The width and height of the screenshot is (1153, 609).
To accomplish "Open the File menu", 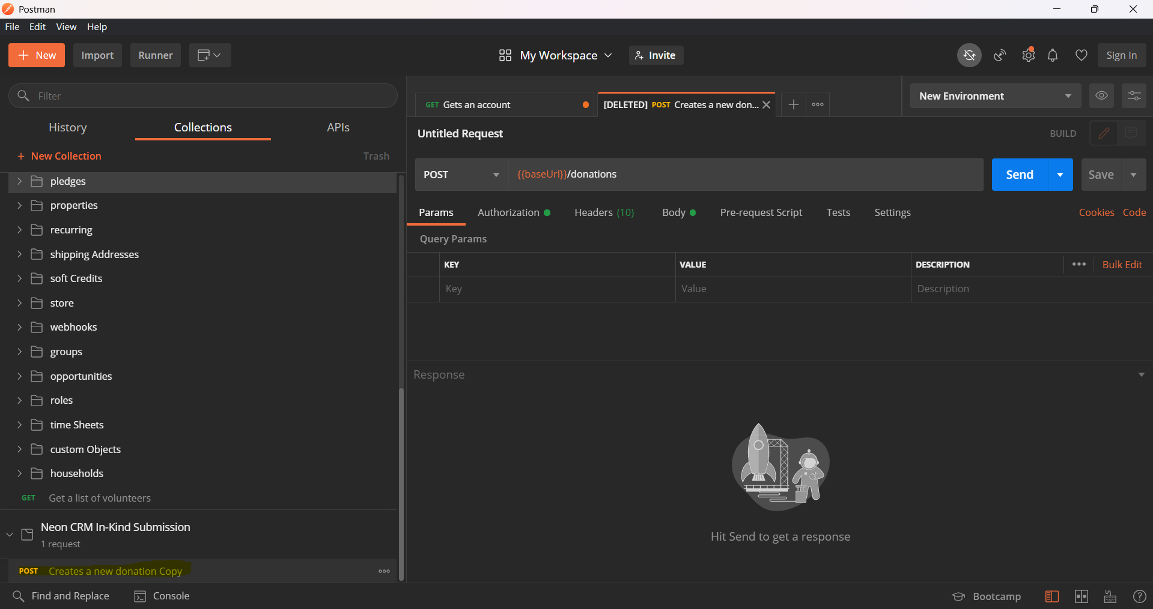I will [12, 27].
